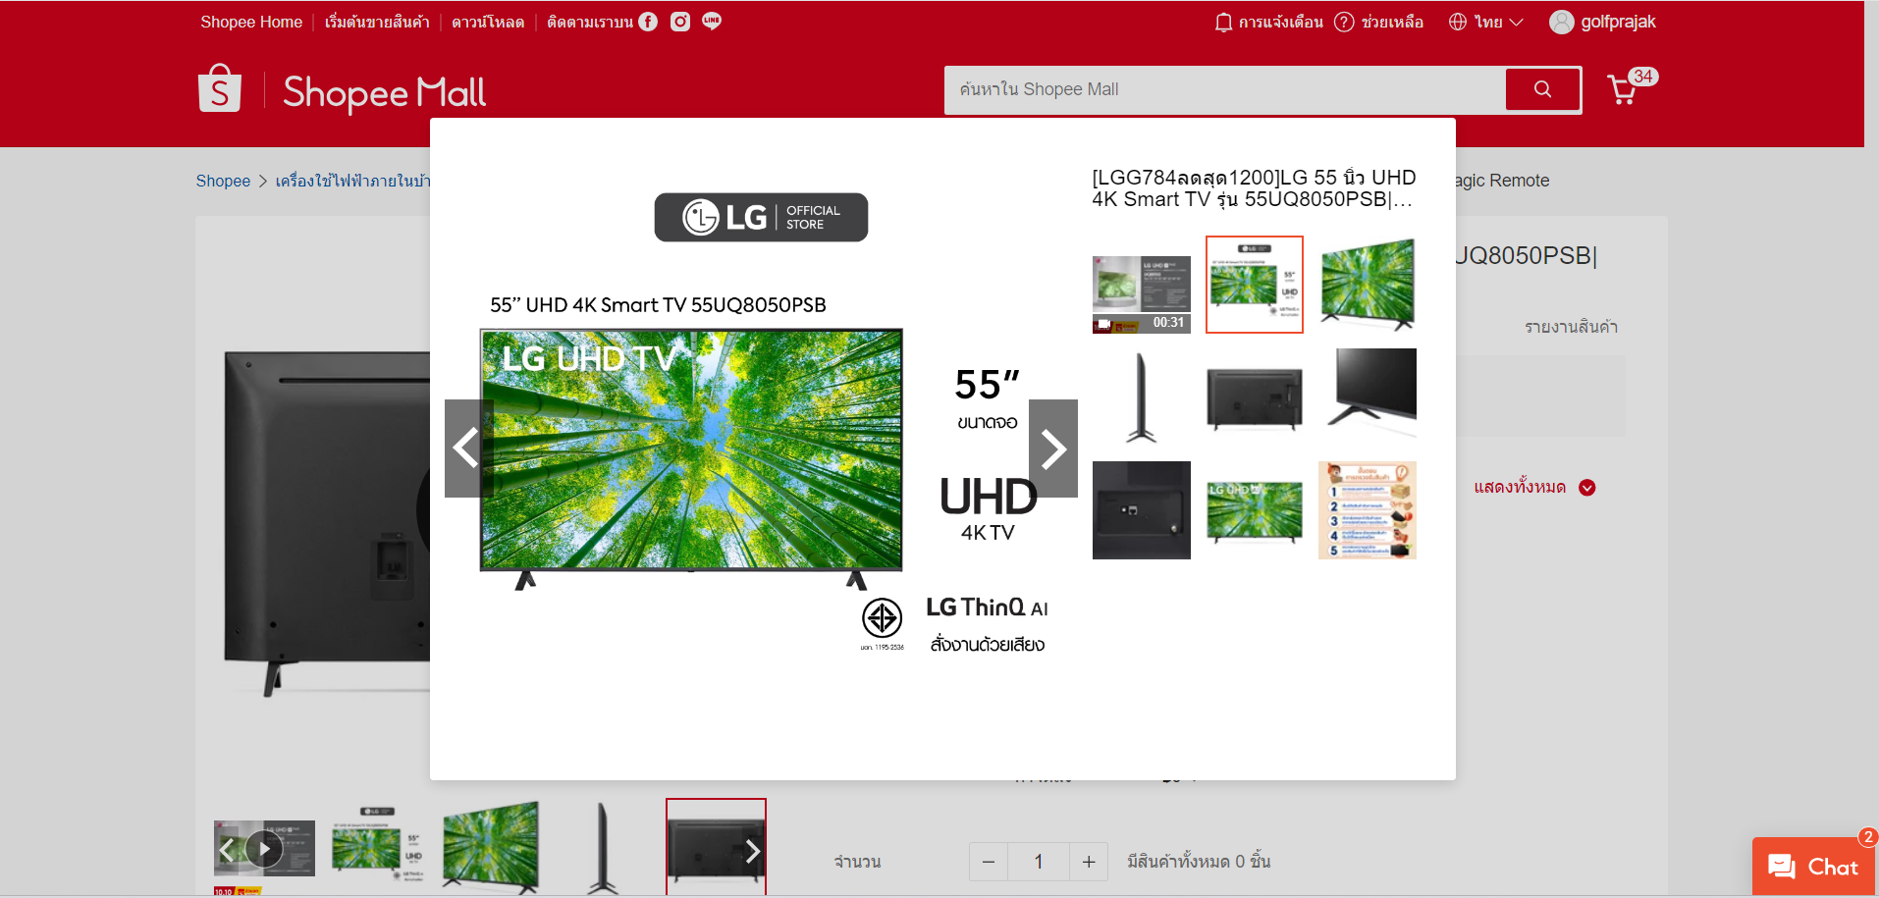Click the search magnifier button
1879x898 pixels.
1542,89
